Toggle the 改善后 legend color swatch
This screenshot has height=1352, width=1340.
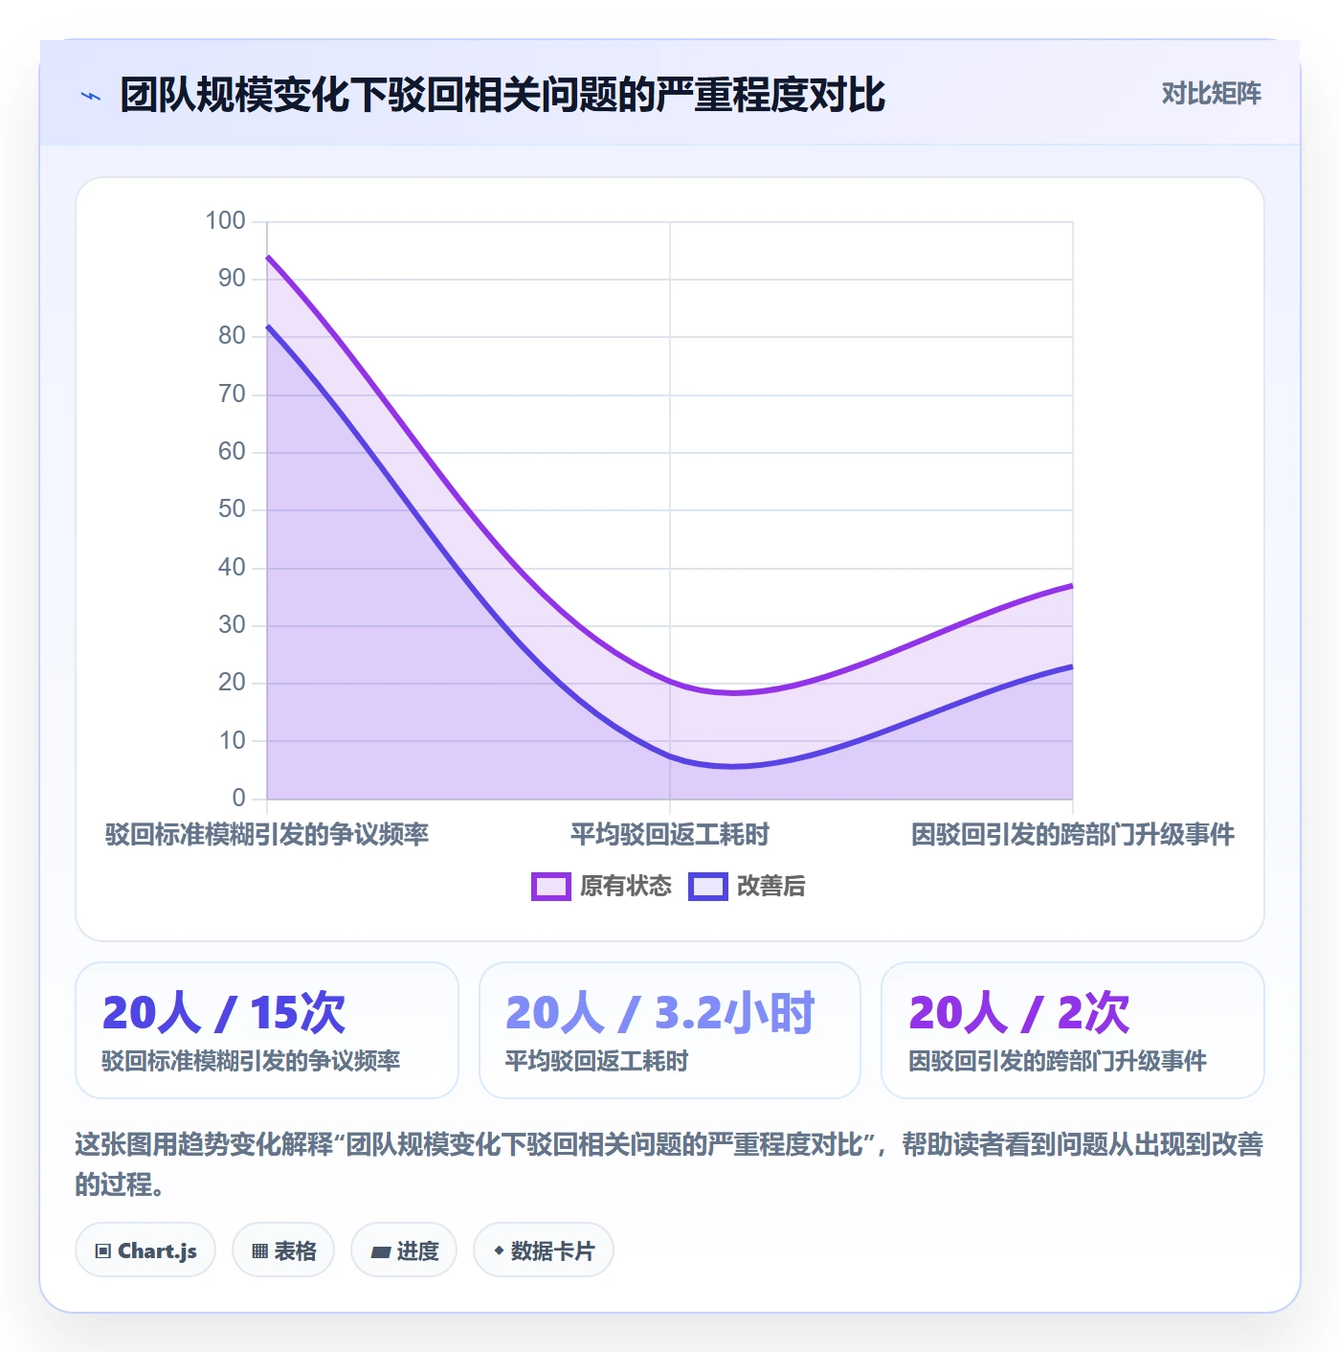[708, 887]
